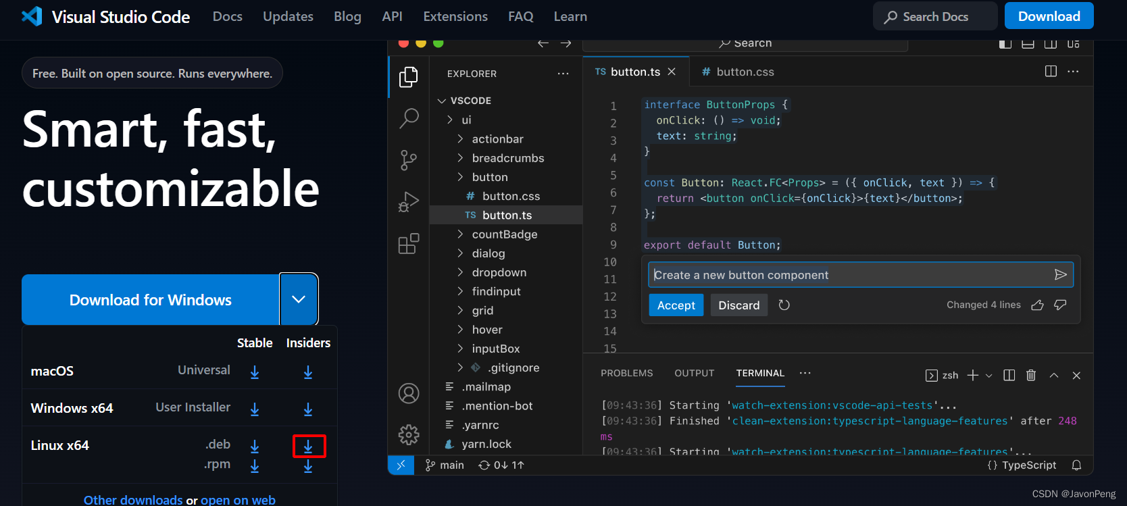Expand the breadcrumbs folder
The width and height of the screenshot is (1127, 506).
pyautogui.click(x=461, y=157)
